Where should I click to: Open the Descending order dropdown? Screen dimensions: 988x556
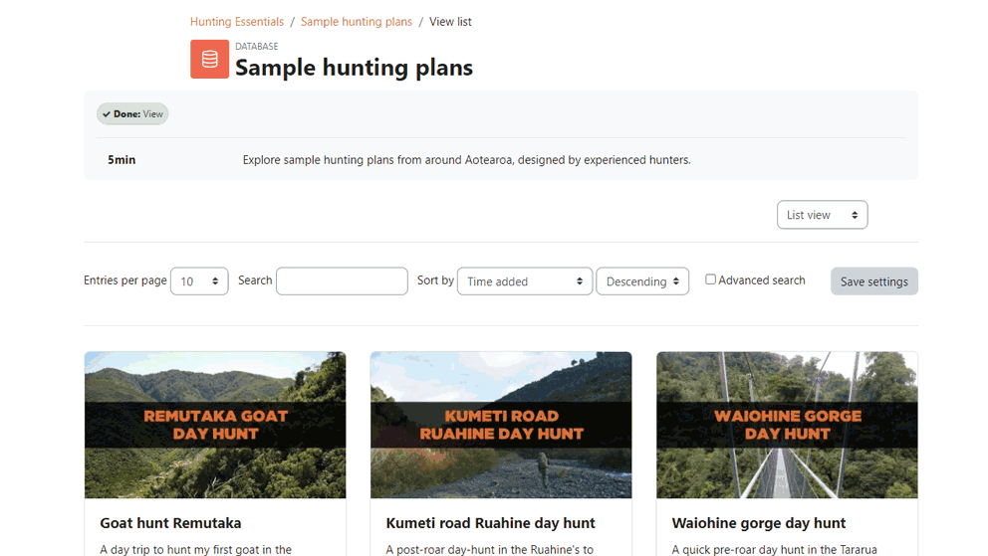(x=642, y=281)
